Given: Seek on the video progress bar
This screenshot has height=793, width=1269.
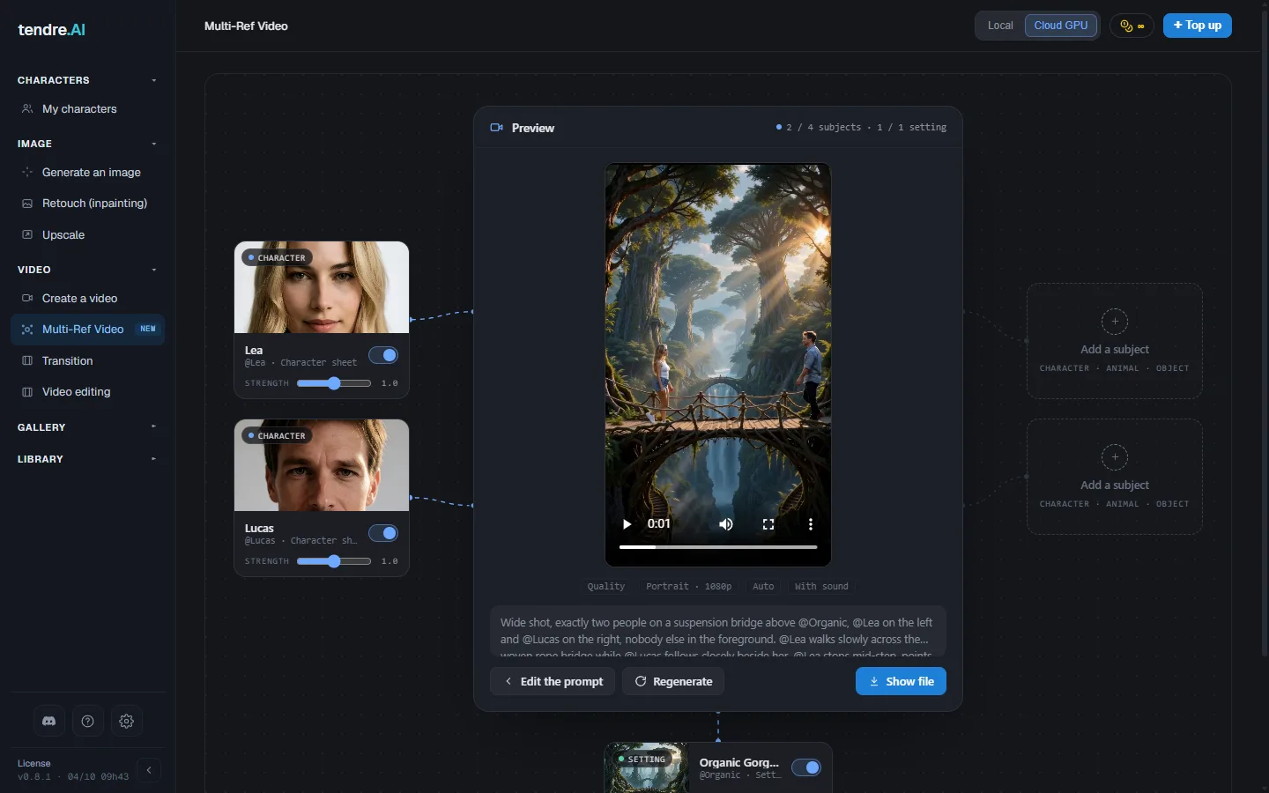Looking at the screenshot, I should coord(718,547).
